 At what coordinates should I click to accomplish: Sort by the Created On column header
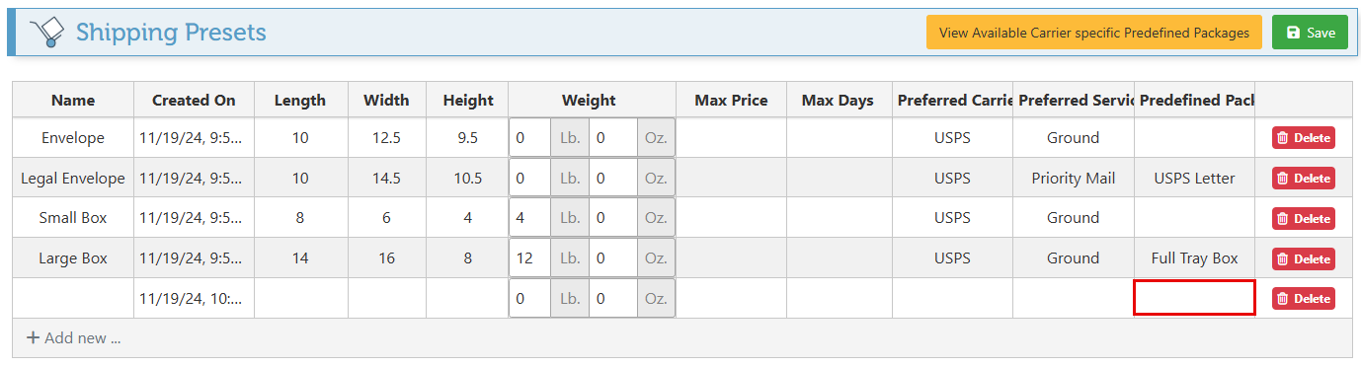(x=194, y=100)
